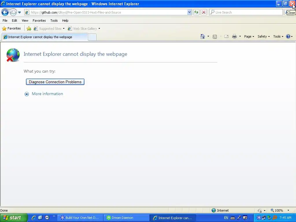Click the language bar help icon
Screen dimensions: 296x222
click(x=245, y=218)
